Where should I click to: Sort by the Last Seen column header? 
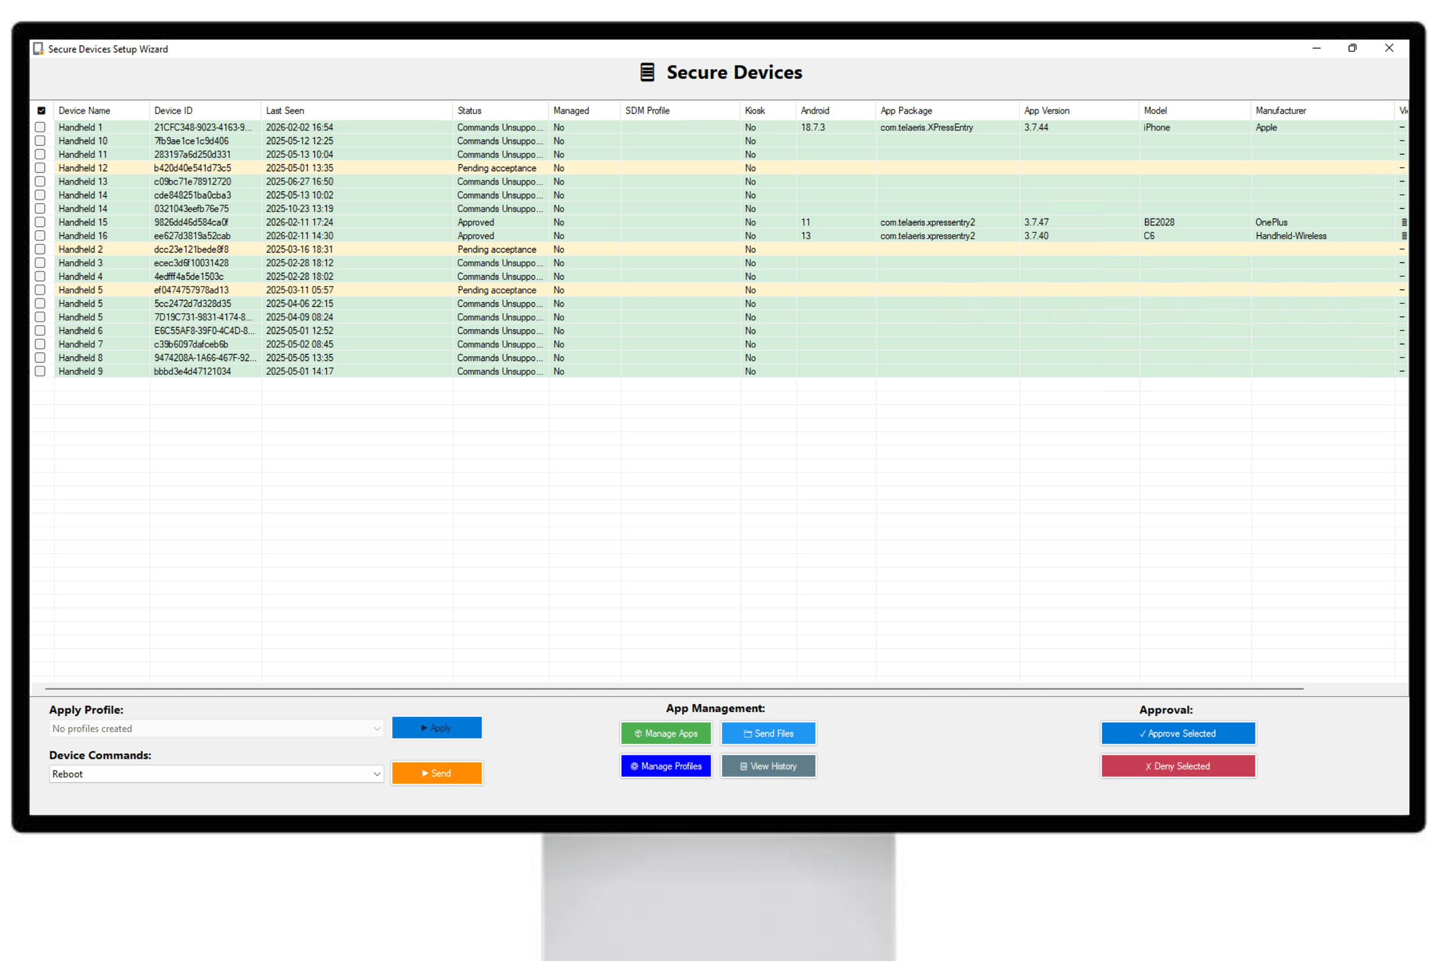tap(285, 111)
